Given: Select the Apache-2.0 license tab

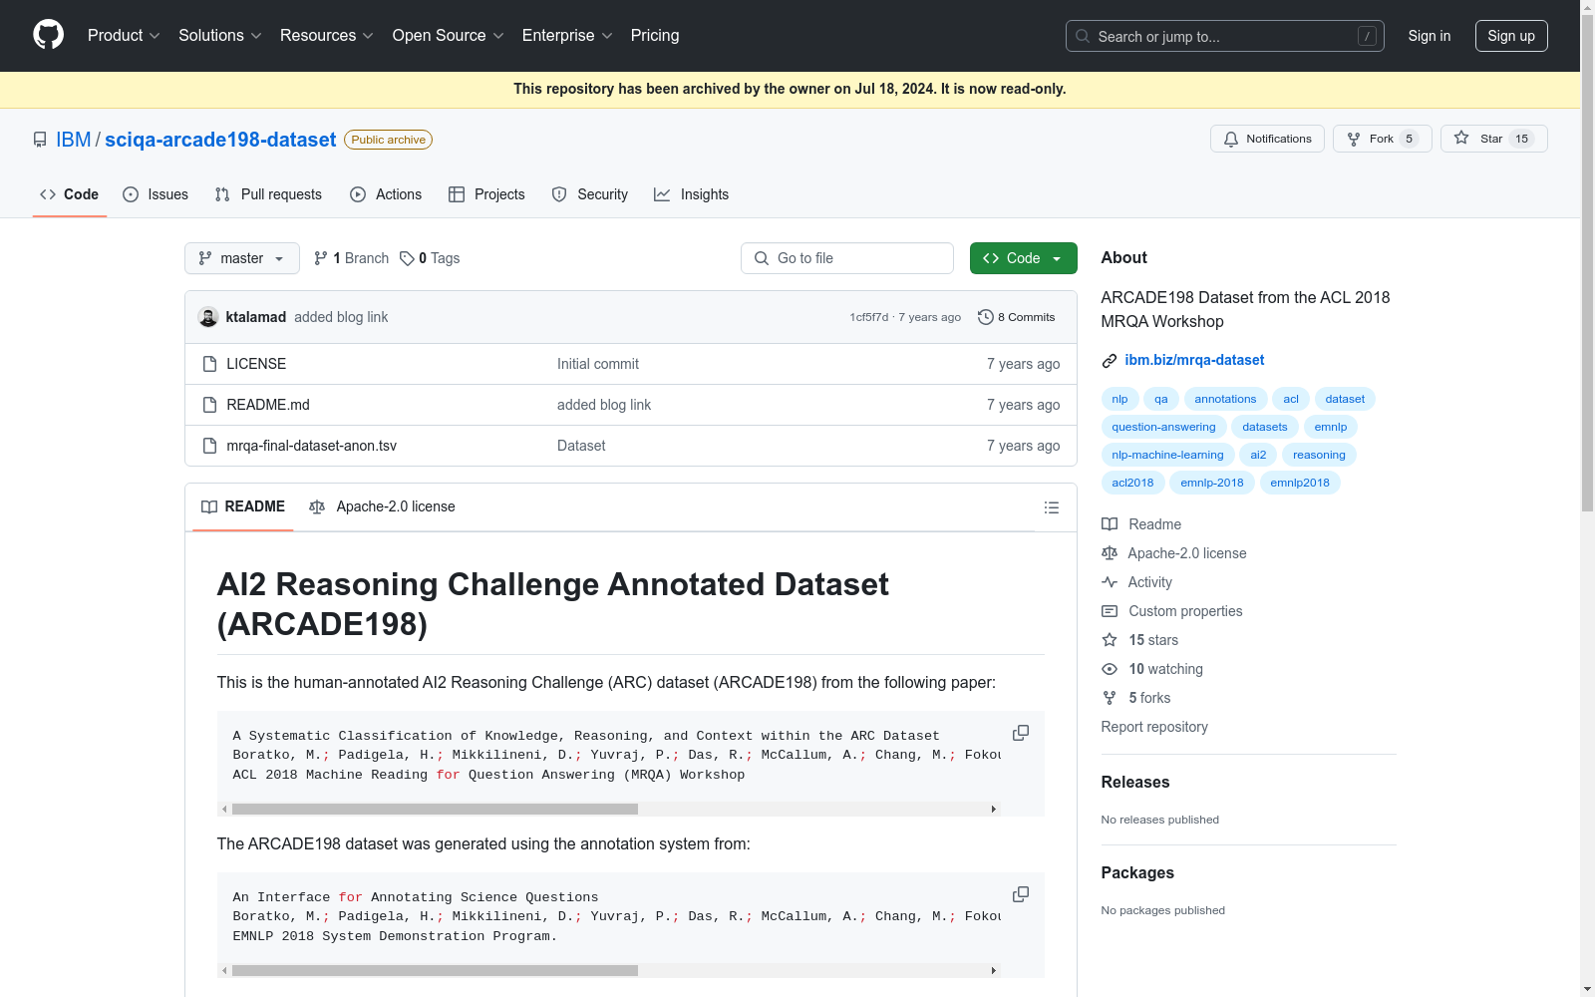Looking at the screenshot, I should 383,506.
